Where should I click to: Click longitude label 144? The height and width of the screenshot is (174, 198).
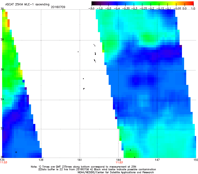click(x=118, y=160)
